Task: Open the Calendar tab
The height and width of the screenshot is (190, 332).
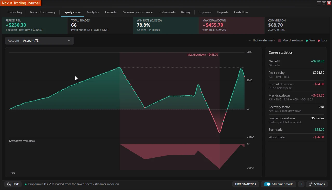Action: coord(111,12)
